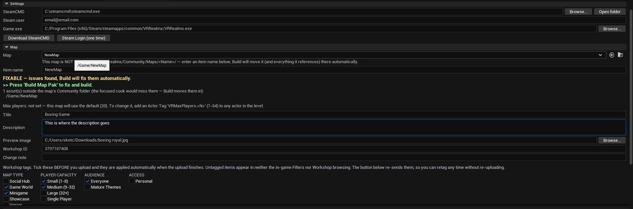Click into the Description text box
The height and width of the screenshot is (209, 633).
click(334, 127)
